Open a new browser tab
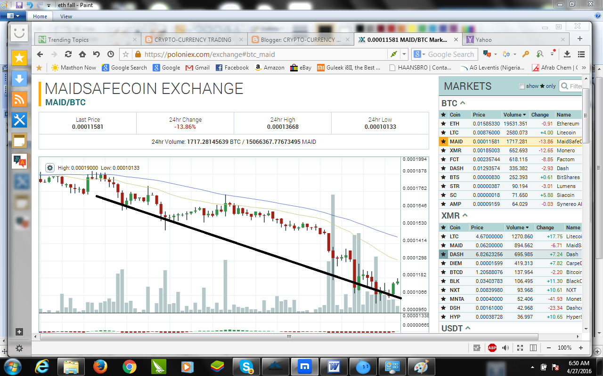The width and height of the screenshot is (603, 376). 580,39
